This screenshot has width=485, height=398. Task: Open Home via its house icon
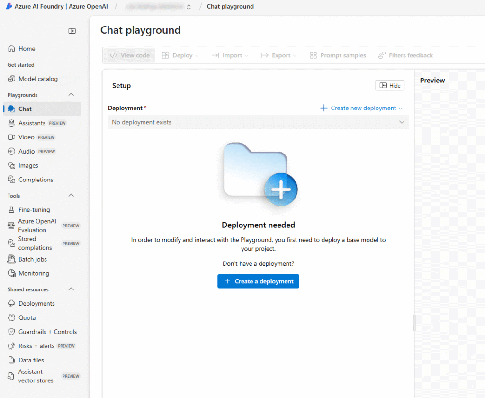(12, 49)
